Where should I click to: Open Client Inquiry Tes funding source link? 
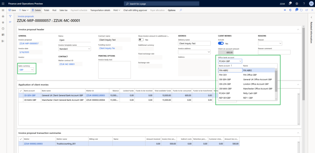pyautogui.click(x=107, y=48)
